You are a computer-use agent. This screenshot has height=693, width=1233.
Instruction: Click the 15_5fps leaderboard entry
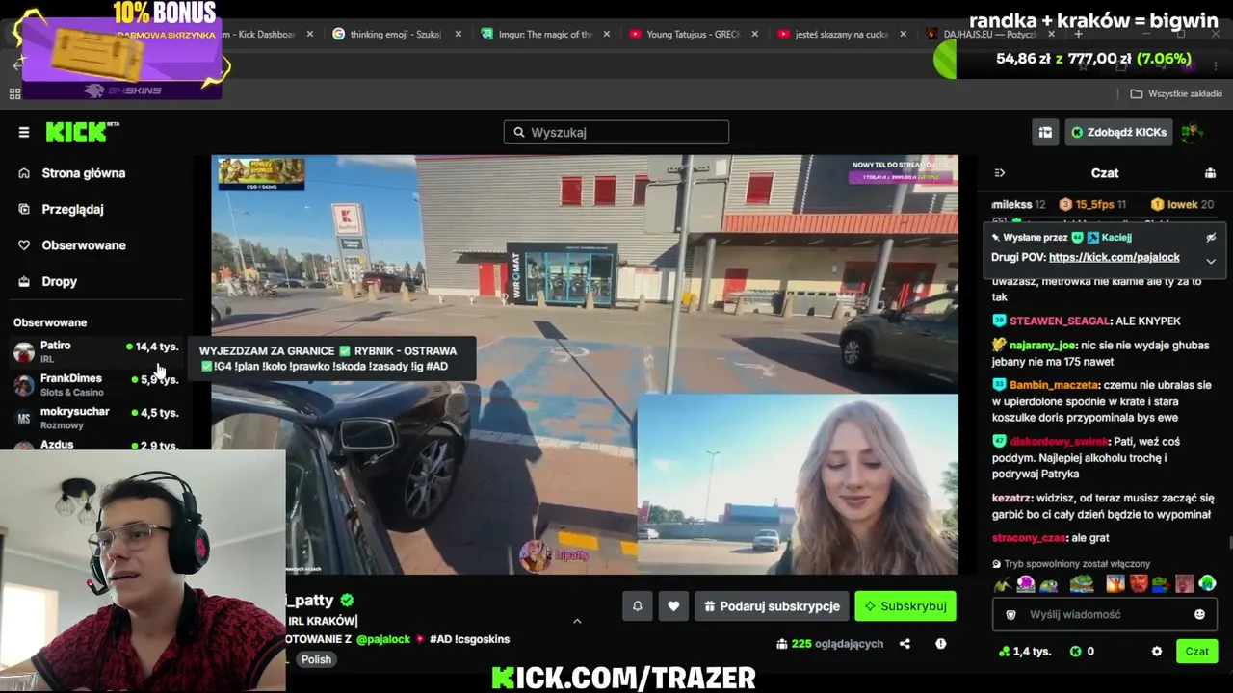[1092, 204]
